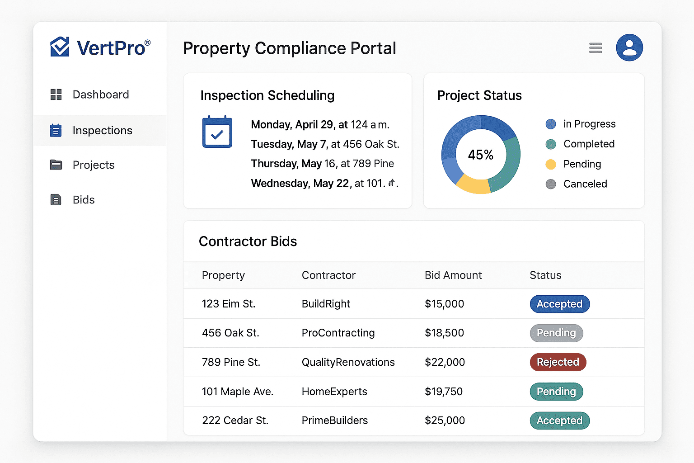694x463 pixels.
Task: Go to Projects in the sidebar
Action: pyautogui.click(x=94, y=165)
